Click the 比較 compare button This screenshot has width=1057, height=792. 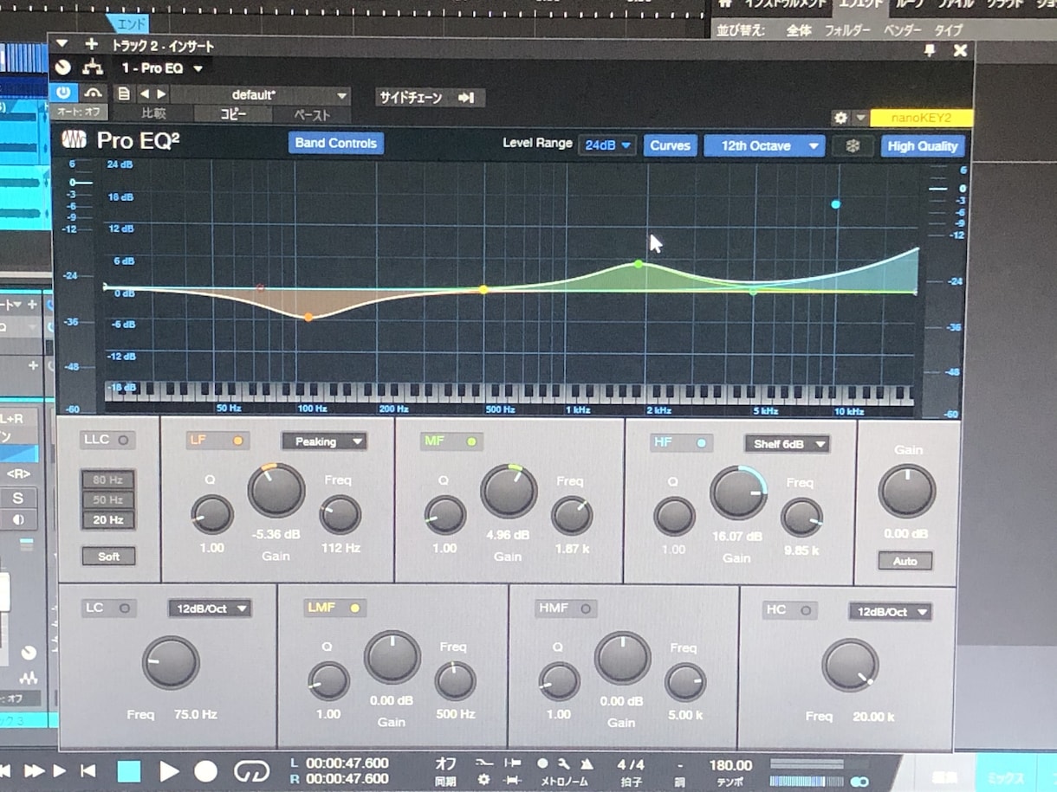tap(153, 113)
